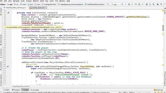The width and height of the screenshot is (166, 93).
Task: Click VideoPlayerRecyclerView class breadcrumb
Action: [x=94, y=4]
